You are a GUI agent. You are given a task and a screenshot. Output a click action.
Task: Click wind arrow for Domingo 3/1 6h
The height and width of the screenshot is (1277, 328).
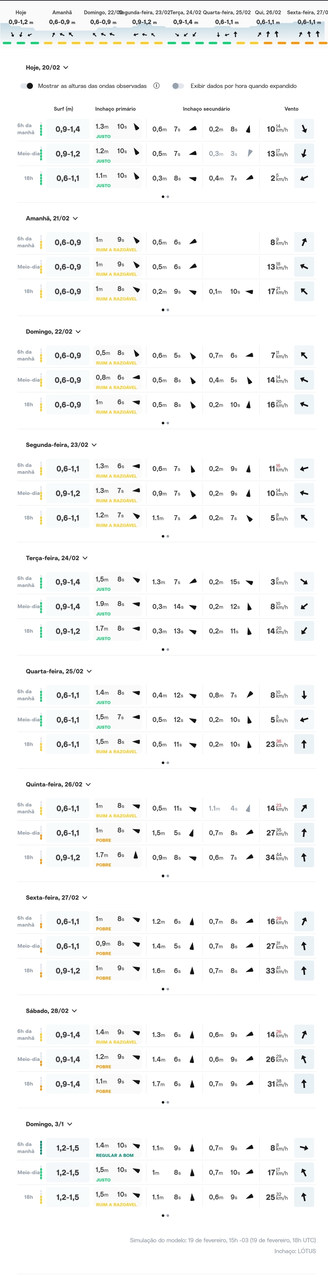[304, 1148]
